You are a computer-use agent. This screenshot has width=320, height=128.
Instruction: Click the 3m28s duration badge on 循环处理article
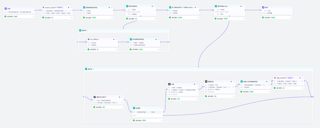pyautogui.click(x=226, y=19)
